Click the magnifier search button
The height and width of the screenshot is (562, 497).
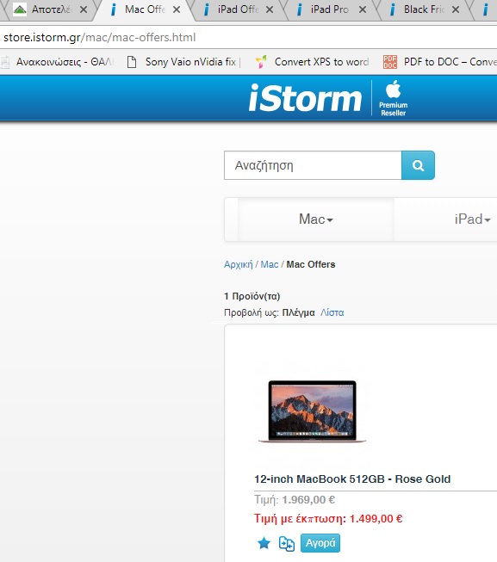point(418,165)
